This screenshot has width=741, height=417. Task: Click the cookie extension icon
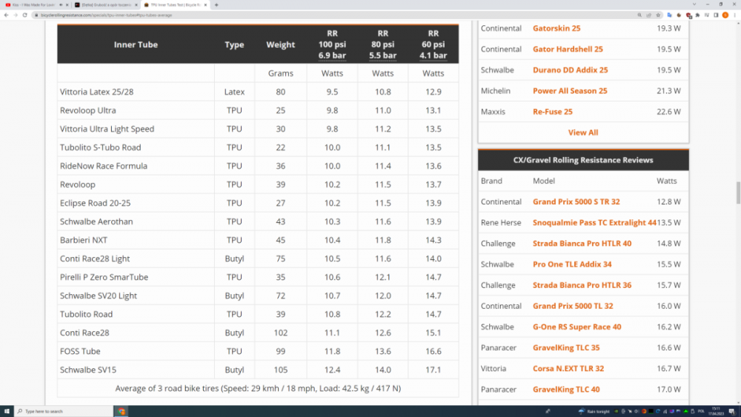click(x=679, y=15)
